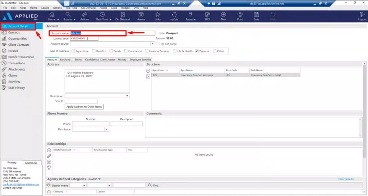
Task: Check the Benefits business type
Action: (x=94, y=51)
